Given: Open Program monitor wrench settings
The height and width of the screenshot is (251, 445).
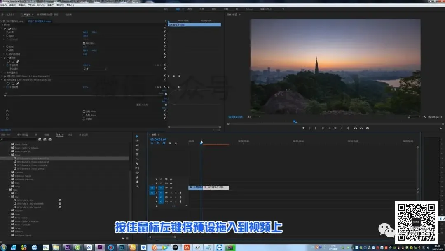Looking at the screenshot, I should pos(424,117).
